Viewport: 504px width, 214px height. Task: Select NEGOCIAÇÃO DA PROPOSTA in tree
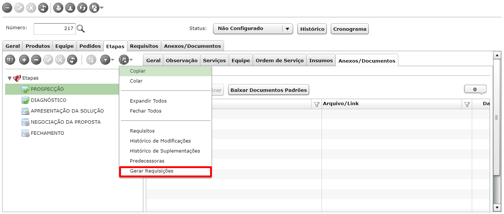click(x=66, y=122)
